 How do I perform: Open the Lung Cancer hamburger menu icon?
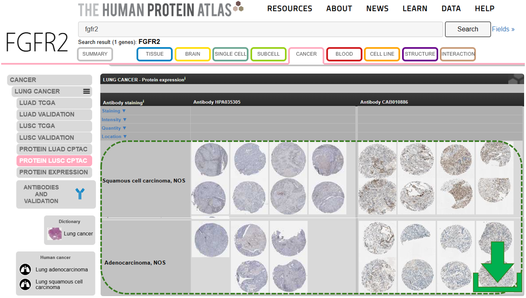pyautogui.click(x=87, y=91)
